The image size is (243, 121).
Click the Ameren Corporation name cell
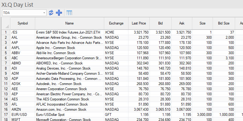[70, 89]
